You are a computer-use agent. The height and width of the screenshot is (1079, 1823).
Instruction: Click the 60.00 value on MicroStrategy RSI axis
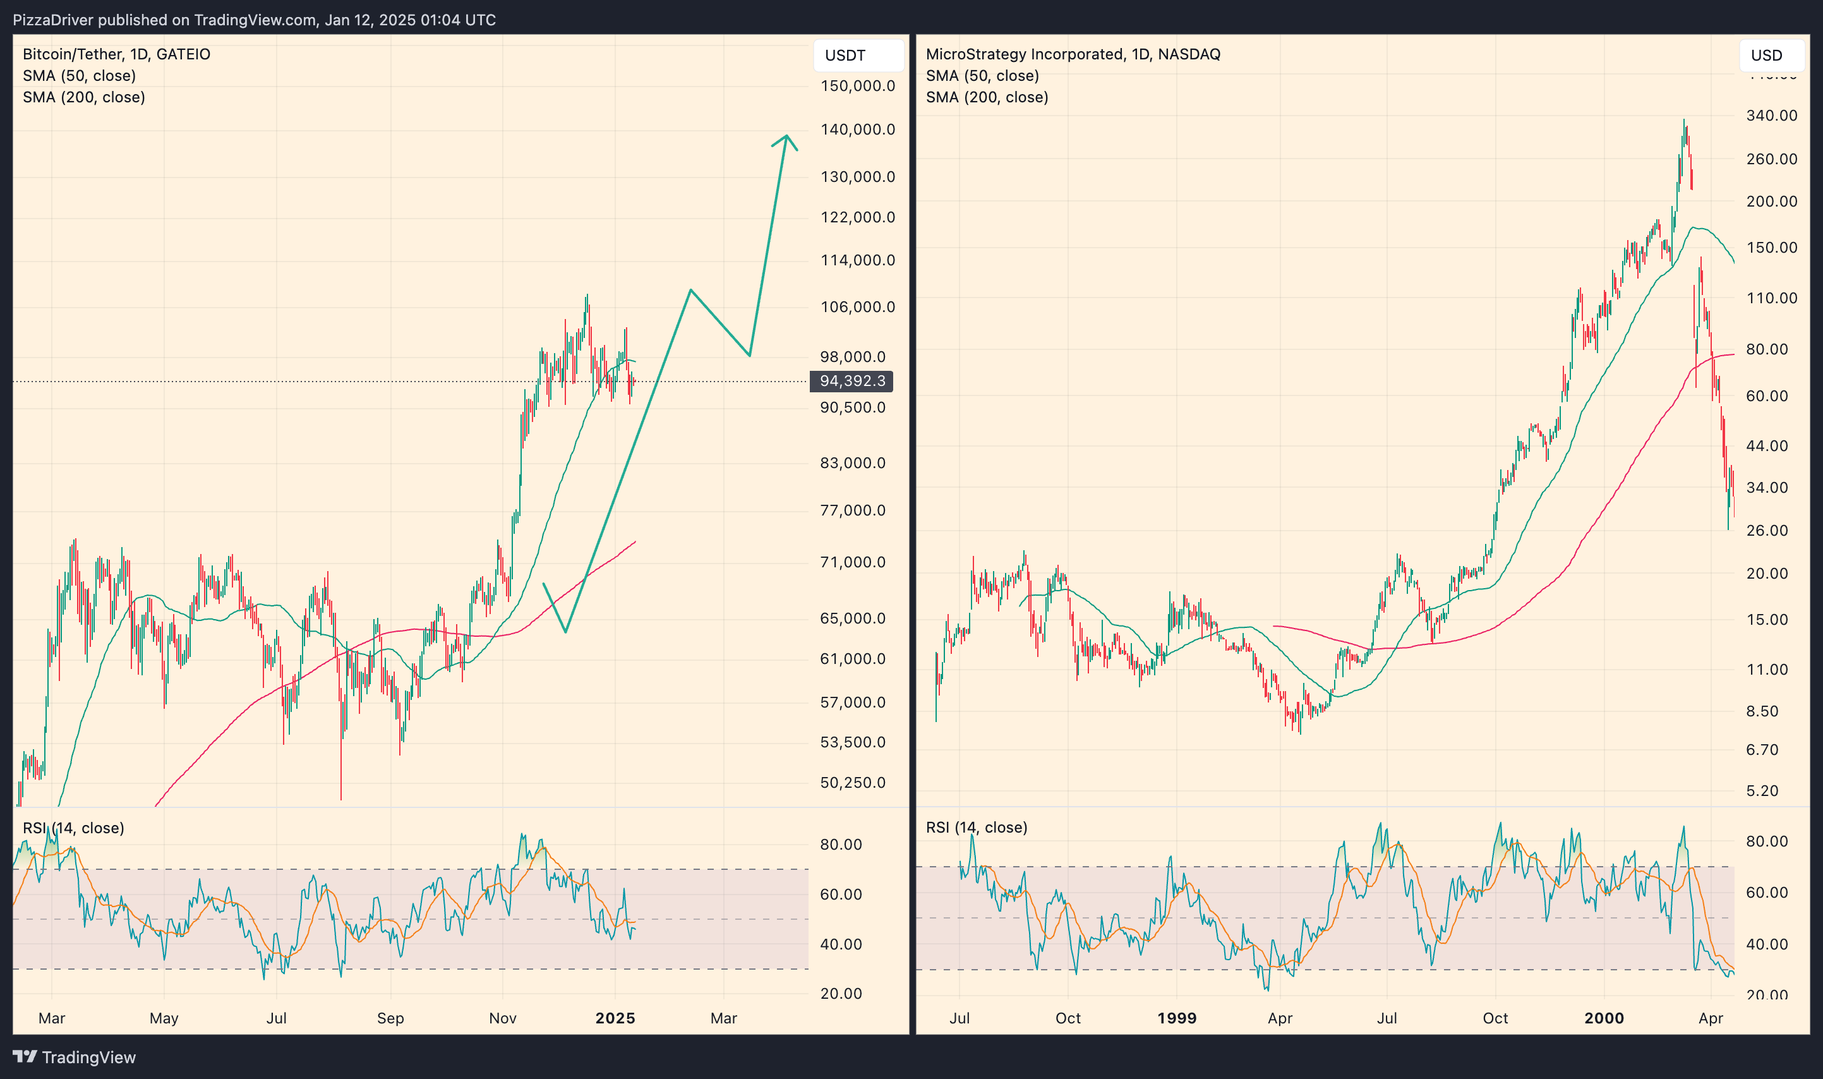[x=1767, y=893]
